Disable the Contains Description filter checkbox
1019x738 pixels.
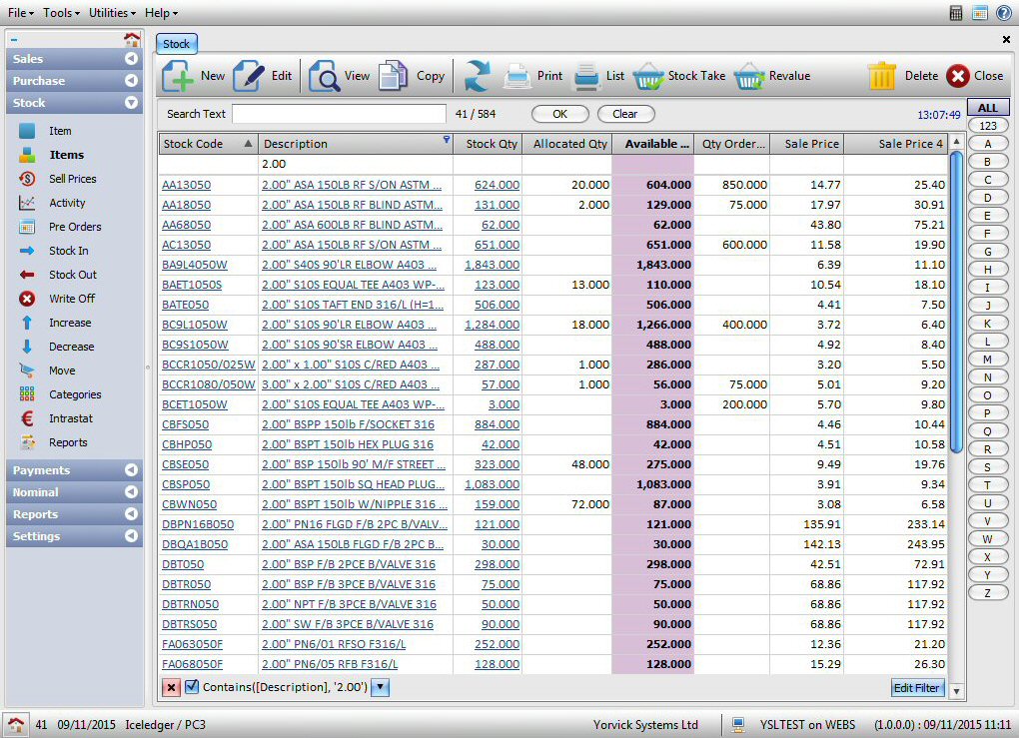coord(190,687)
